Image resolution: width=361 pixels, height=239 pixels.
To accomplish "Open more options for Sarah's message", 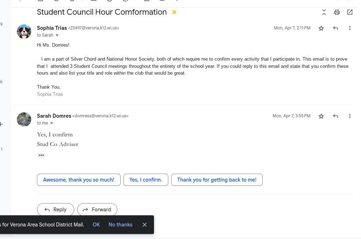I will click(x=350, y=116).
